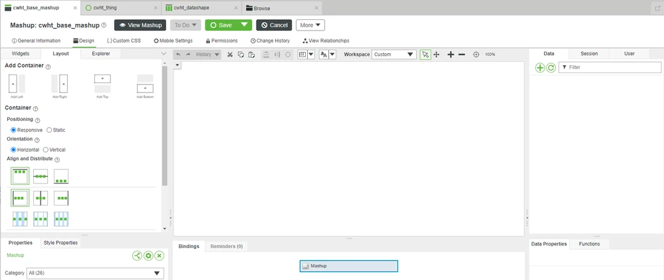Click the Copy icon in the toolbar

[241, 55]
